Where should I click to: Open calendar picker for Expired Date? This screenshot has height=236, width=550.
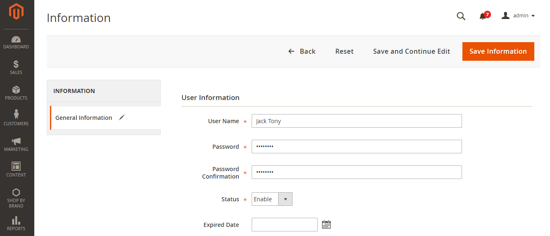(x=326, y=225)
